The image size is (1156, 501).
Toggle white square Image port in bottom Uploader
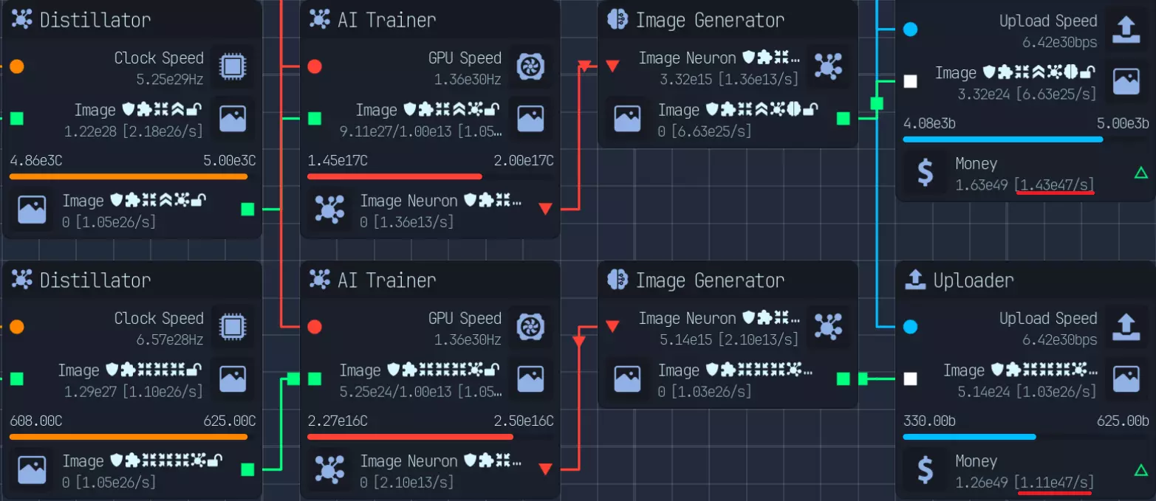pyautogui.click(x=911, y=379)
